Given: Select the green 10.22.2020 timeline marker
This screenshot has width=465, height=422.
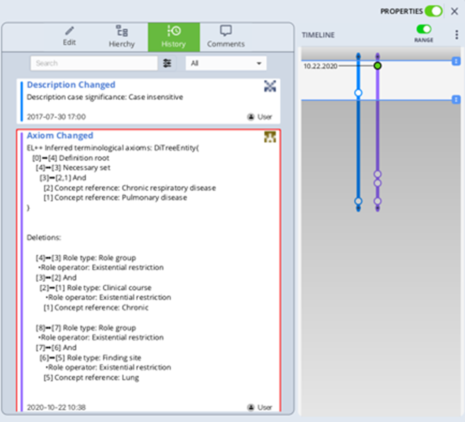Looking at the screenshot, I should [377, 66].
